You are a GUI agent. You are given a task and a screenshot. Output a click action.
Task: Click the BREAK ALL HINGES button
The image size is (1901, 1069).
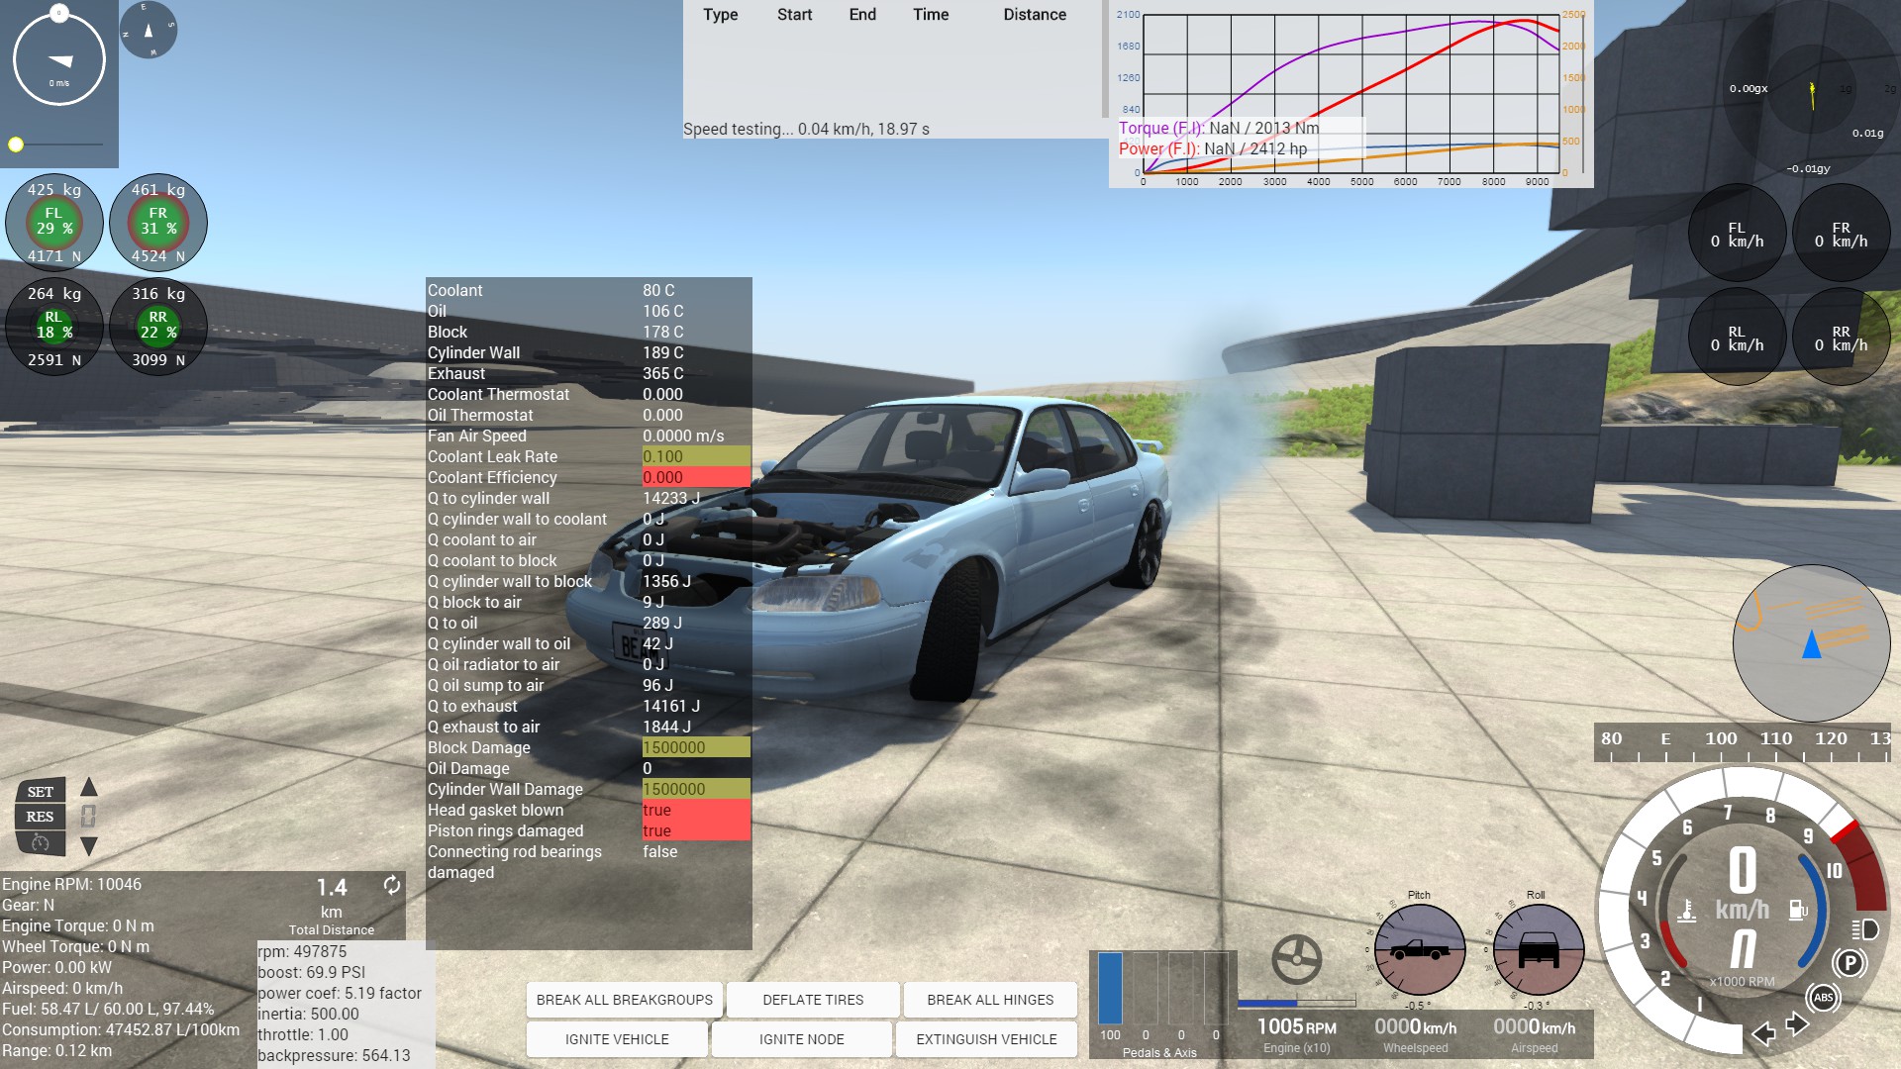coord(990,1000)
